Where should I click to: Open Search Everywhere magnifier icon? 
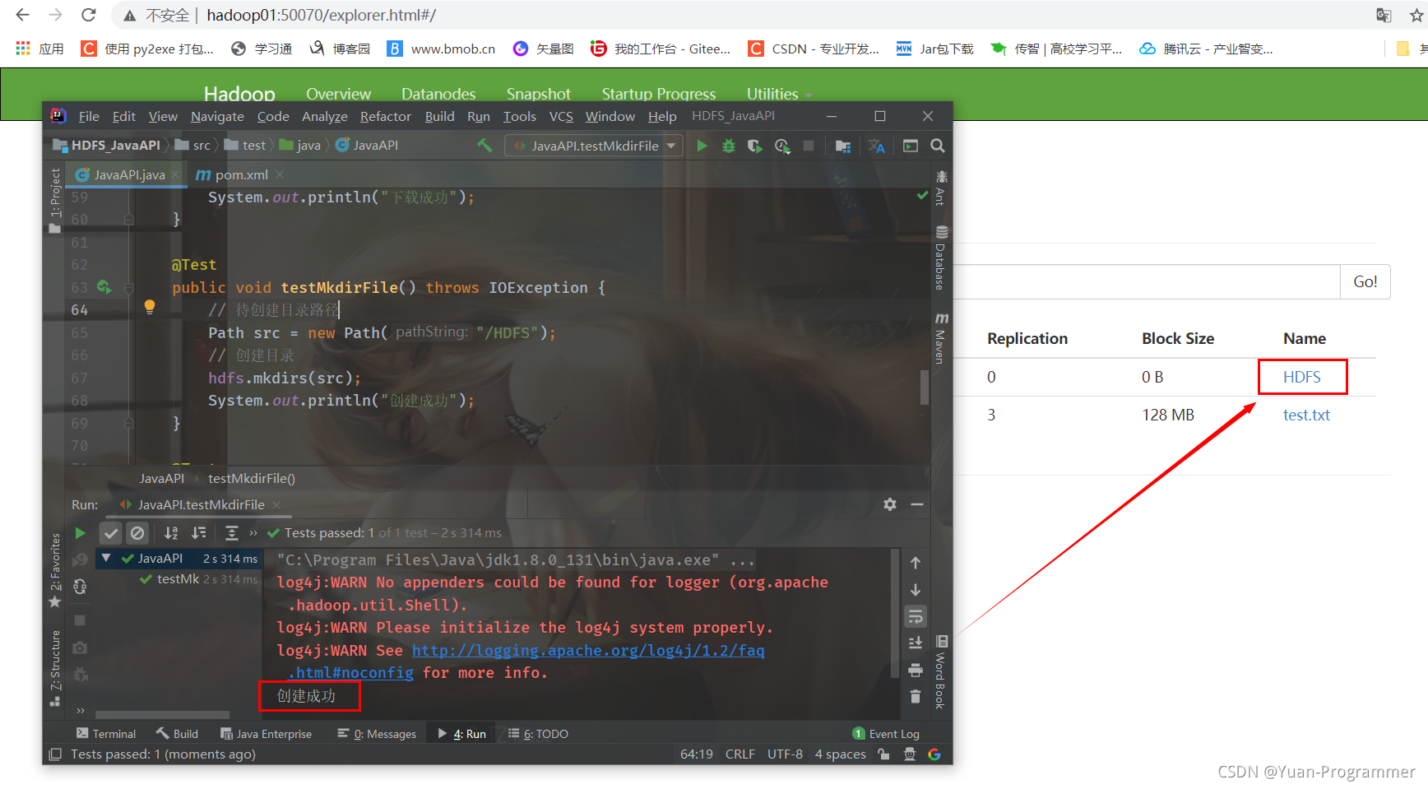pos(937,146)
